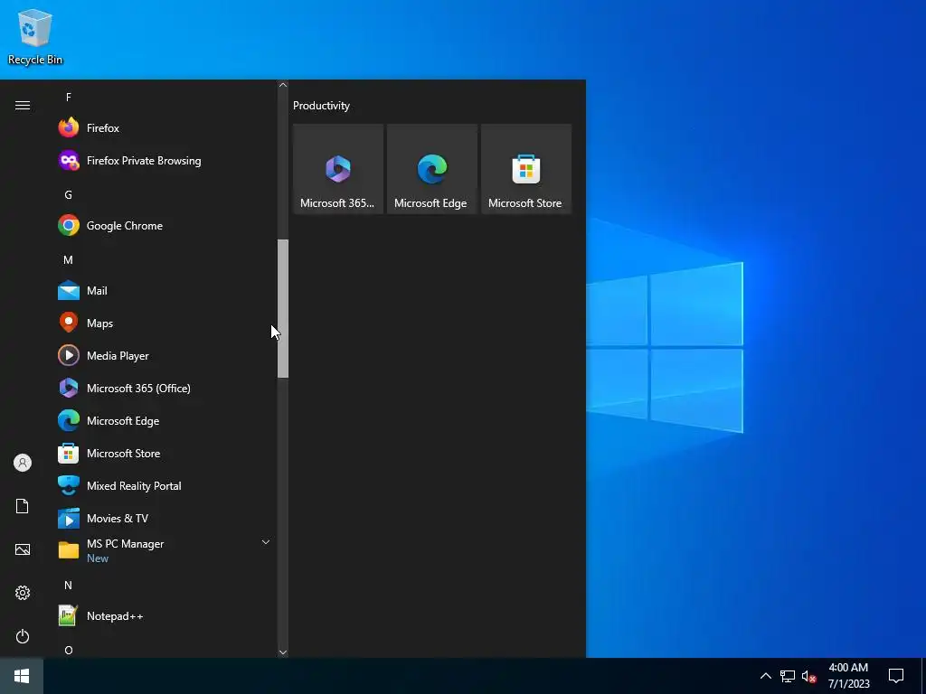Open Media Player
This screenshot has height=694, width=926.
point(165,355)
